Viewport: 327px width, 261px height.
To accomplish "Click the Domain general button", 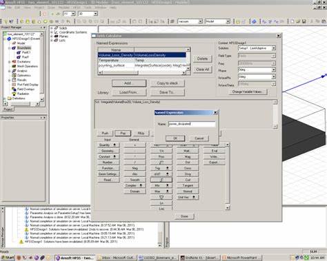I will coord(135,191).
